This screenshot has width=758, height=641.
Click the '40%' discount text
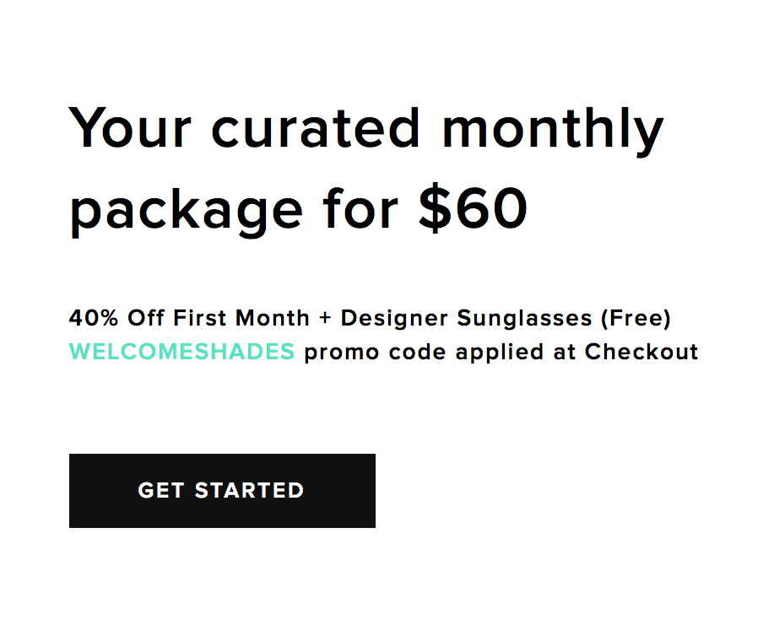94,319
